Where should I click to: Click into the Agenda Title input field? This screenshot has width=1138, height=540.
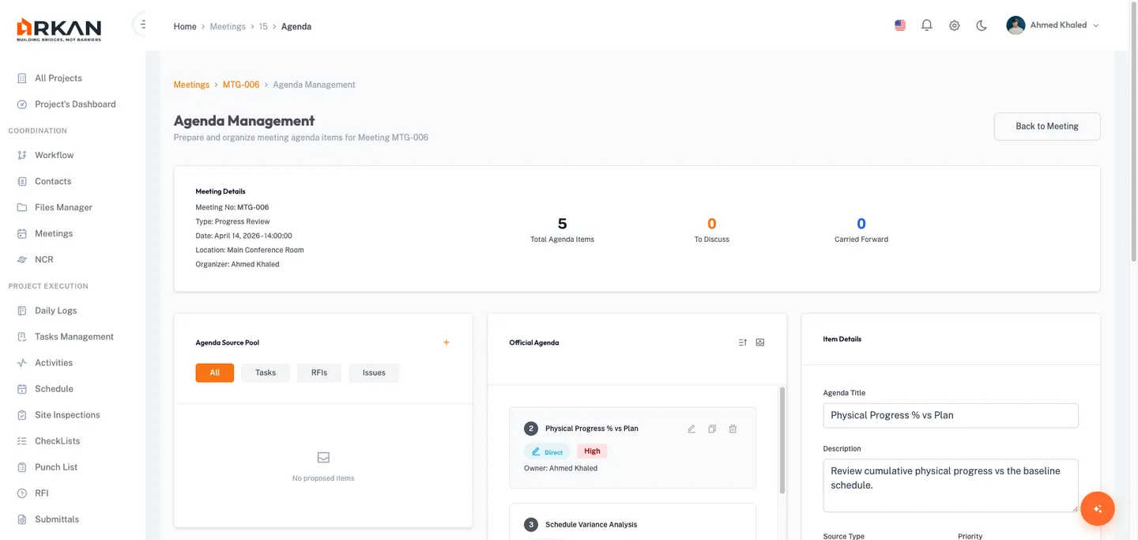click(951, 415)
